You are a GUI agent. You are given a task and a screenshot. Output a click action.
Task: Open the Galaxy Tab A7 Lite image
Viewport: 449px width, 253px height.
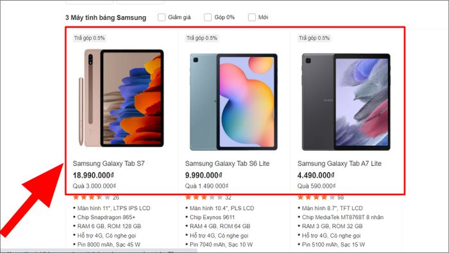pos(346,101)
